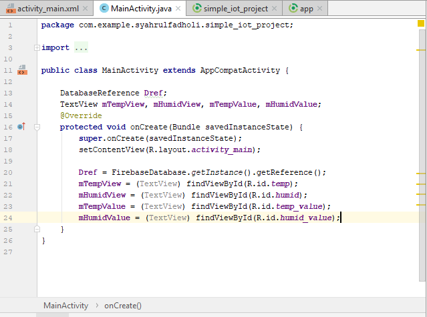Click R.id.humid on line 22
The height and width of the screenshot is (317, 427).
[x=275, y=195]
